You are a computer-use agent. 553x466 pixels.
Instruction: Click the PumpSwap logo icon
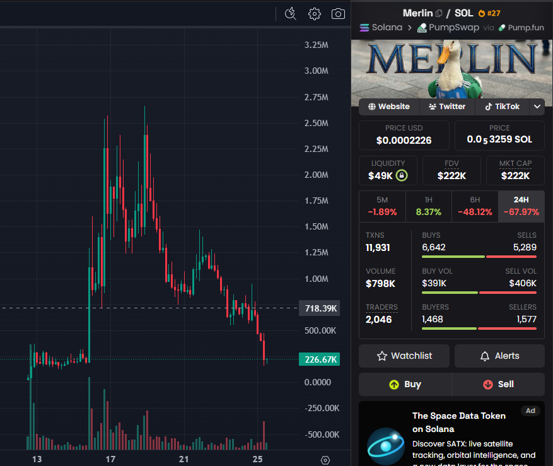[x=422, y=28]
